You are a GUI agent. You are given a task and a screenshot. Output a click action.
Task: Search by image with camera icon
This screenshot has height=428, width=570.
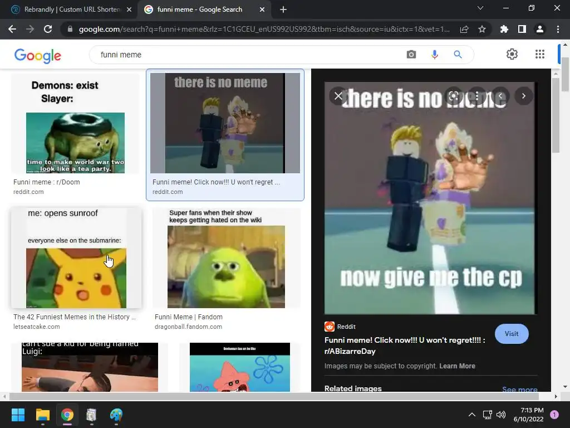[x=411, y=55]
